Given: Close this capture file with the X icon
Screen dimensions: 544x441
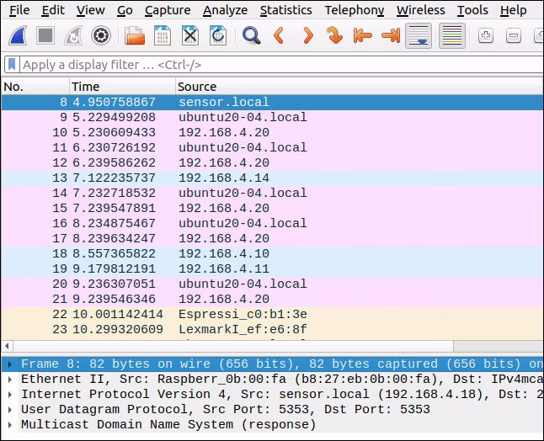Looking at the screenshot, I should (190, 35).
